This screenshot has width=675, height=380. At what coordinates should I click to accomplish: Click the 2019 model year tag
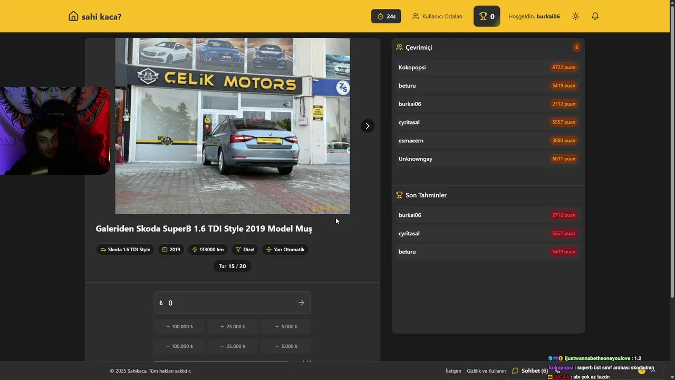171,250
